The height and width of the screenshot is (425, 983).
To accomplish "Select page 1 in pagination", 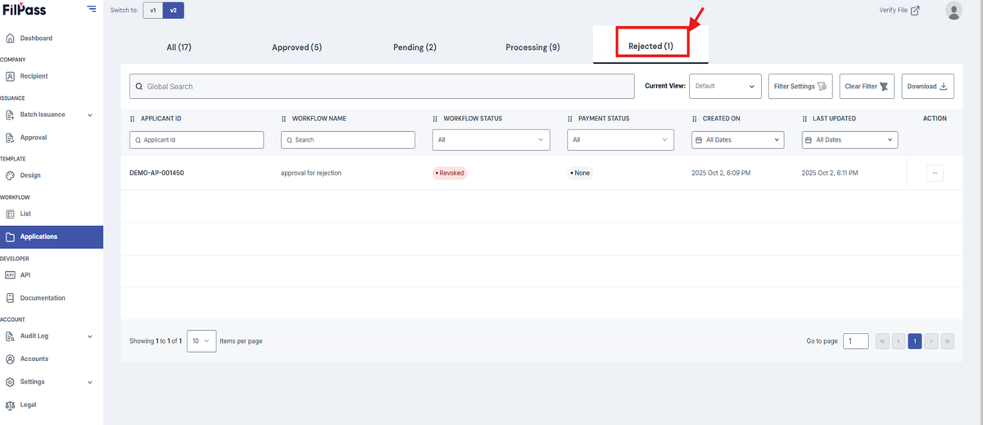I will (x=915, y=341).
